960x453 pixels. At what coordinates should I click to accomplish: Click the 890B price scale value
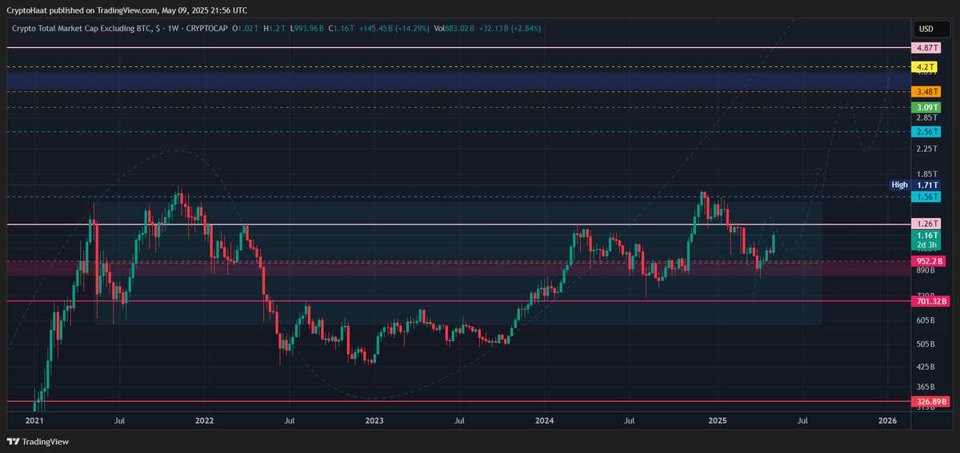point(926,270)
